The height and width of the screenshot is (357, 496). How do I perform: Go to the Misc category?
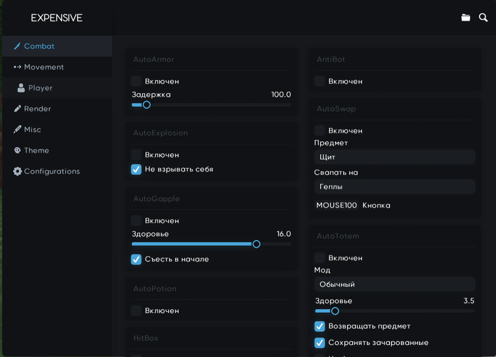(x=57, y=130)
